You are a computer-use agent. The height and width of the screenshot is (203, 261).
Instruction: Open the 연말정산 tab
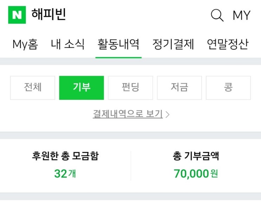pos(228,45)
